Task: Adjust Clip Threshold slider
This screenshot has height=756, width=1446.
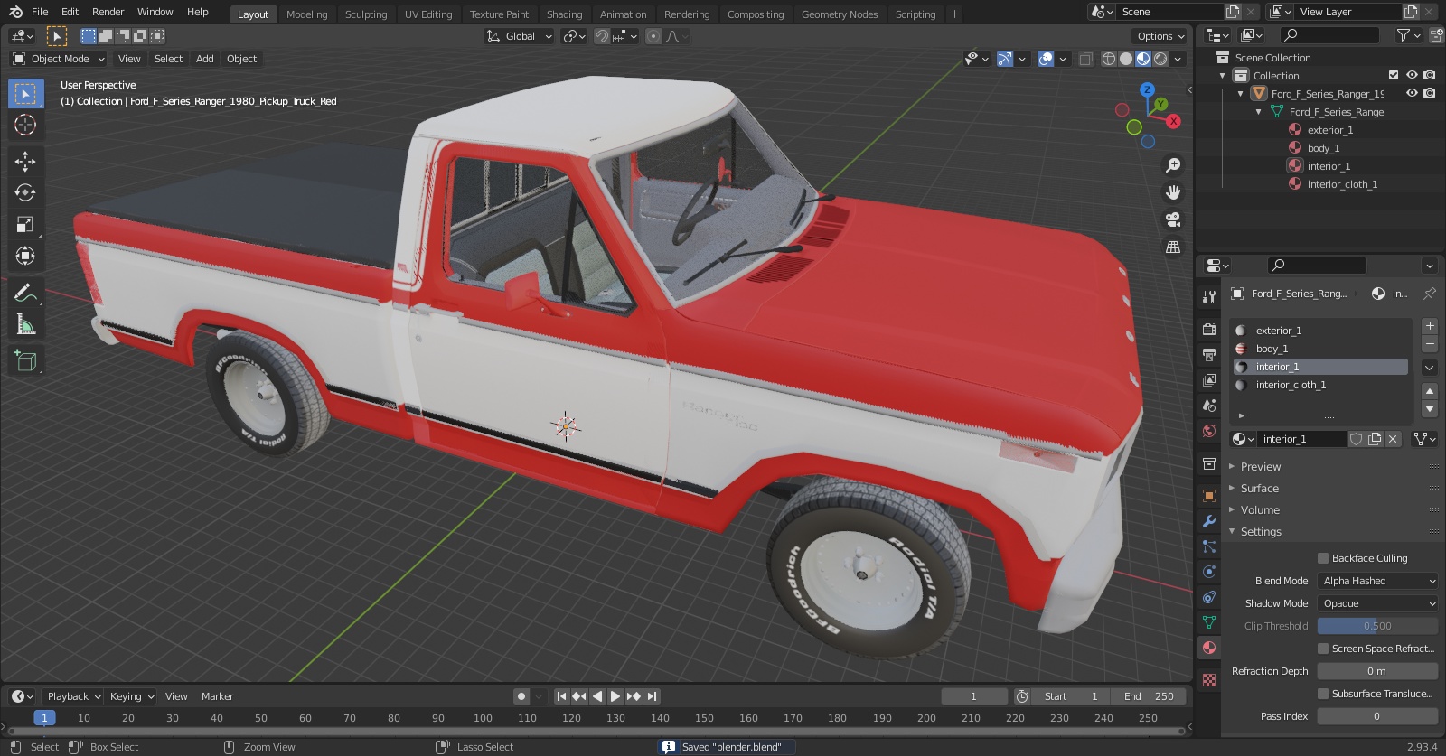Action: 1377,626
